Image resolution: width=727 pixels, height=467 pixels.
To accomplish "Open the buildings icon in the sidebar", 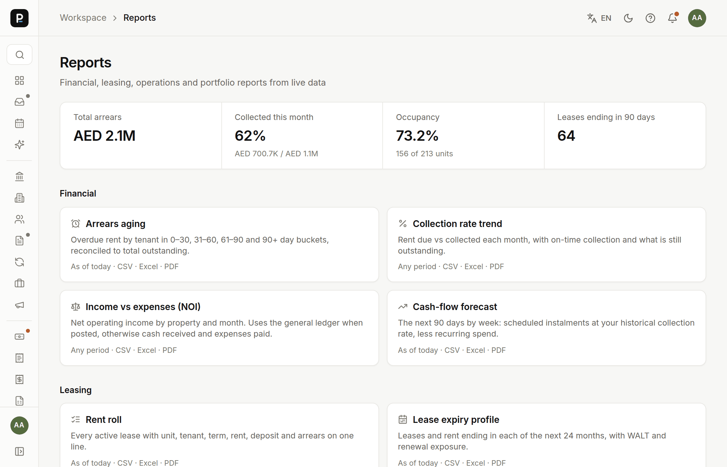I will tap(19, 198).
